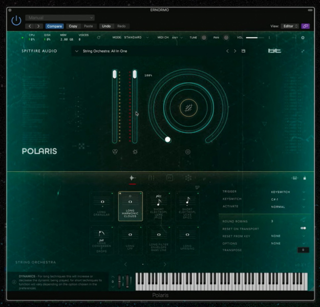Click the Pan knob
This screenshot has width=320, height=307.
pyautogui.click(x=226, y=37)
